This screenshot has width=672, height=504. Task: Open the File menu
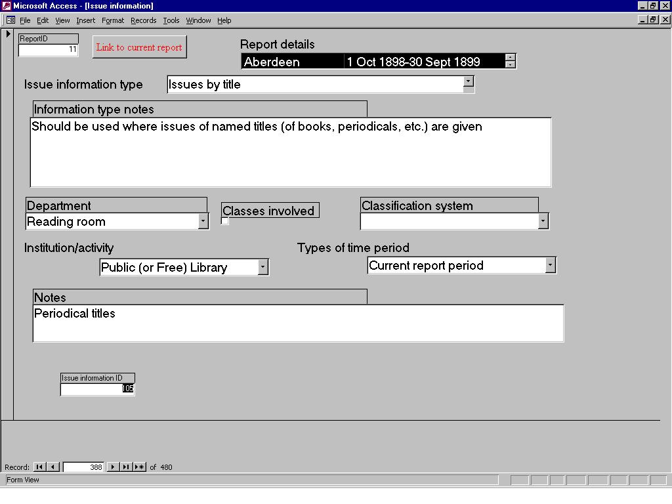click(25, 20)
